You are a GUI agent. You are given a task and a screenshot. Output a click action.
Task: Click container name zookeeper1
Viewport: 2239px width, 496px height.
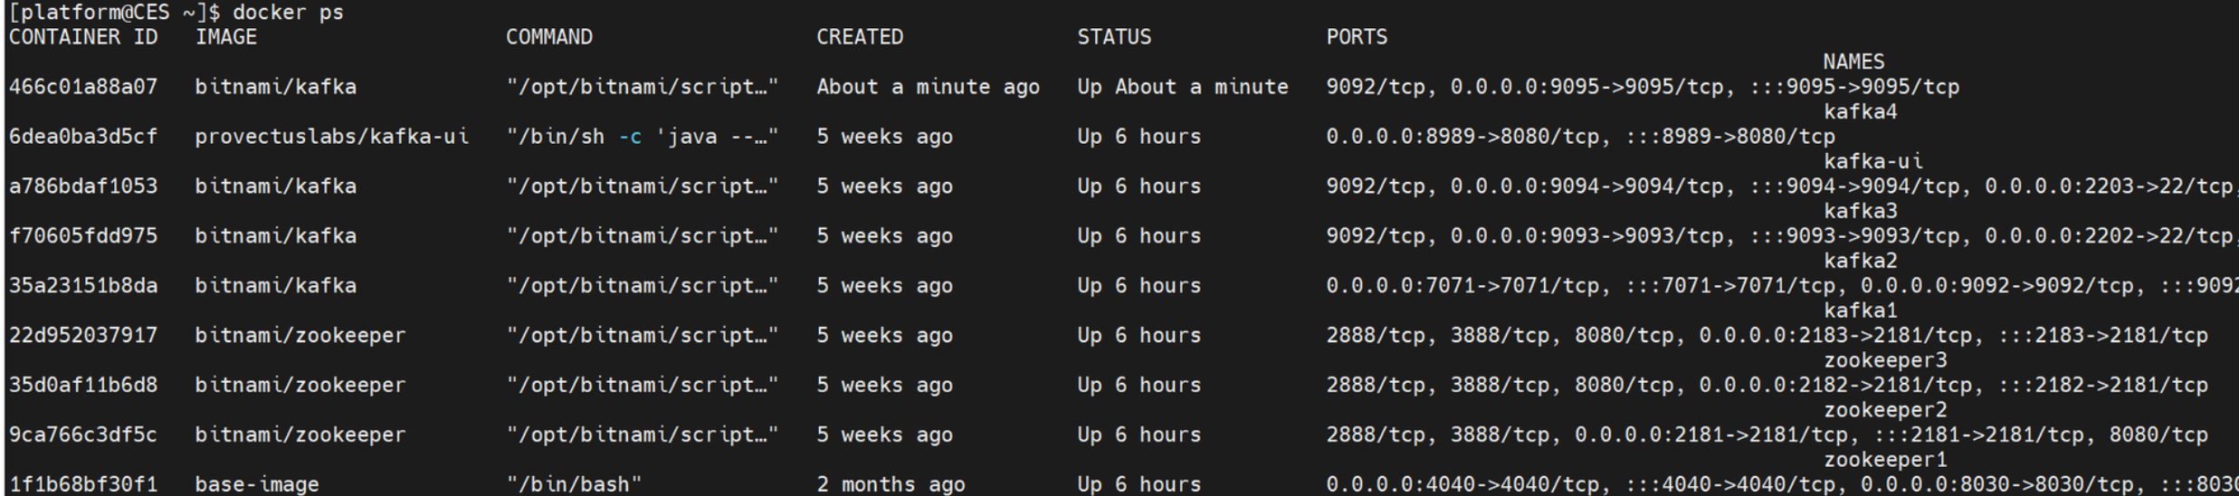click(1885, 460)
